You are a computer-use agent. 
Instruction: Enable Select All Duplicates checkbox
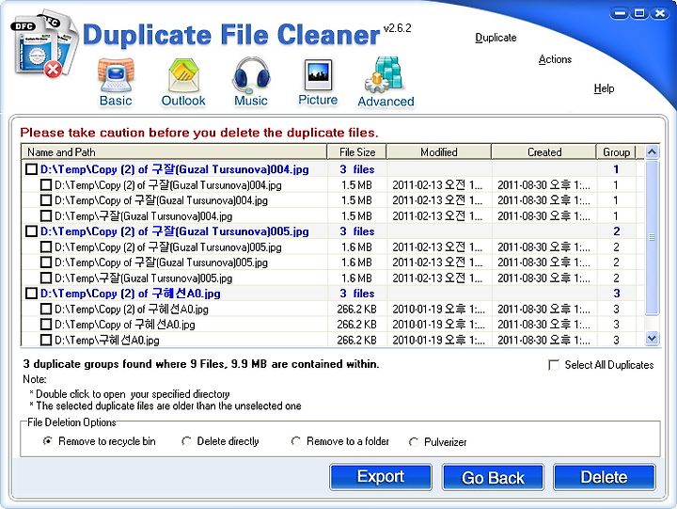tap(553, 365)
